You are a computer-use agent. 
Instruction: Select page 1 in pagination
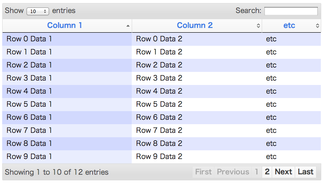pyautogui.click(x=257, y=172)
